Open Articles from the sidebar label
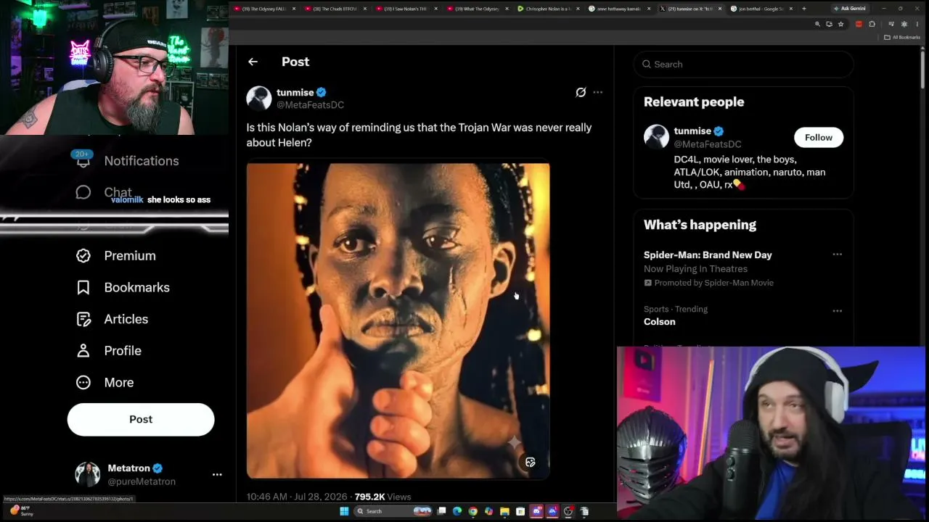Viewport: 929px width, 522px height. click(x=126, y=319)
